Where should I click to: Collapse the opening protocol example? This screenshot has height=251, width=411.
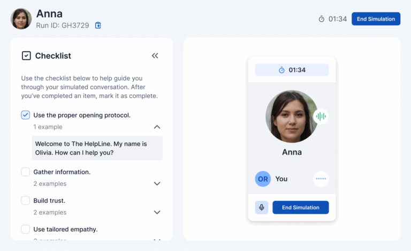pyautogui.click(x=157, y=127)
